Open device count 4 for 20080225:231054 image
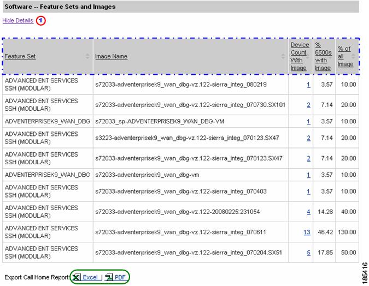The image size is (369, 286). (x=308, y=212)
